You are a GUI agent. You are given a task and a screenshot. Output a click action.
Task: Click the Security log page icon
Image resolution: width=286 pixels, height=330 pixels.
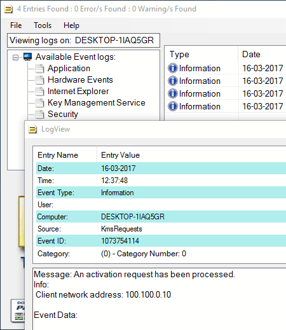pyautogui.click(x=39, y=114)
